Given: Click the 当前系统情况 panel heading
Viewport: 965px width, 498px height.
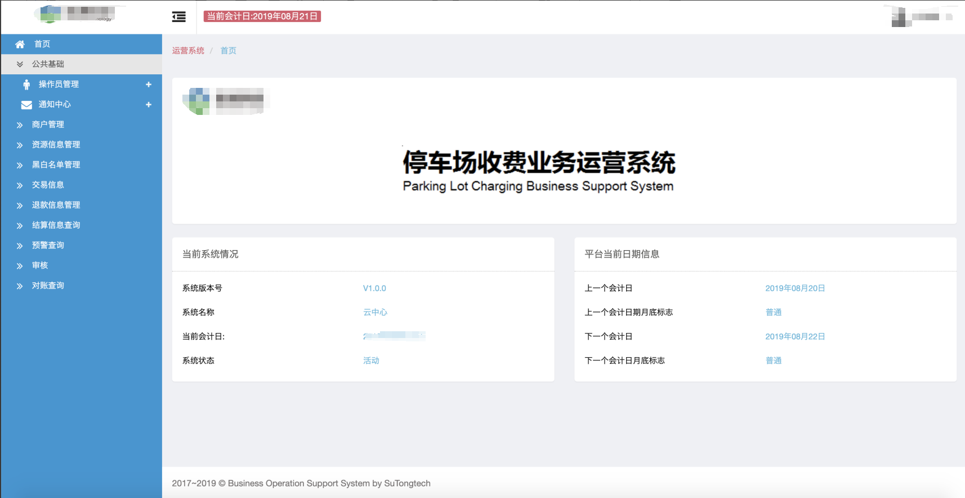Looking at the screenshot, I should coord(210,254).
